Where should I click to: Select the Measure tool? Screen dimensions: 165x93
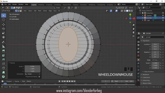pos(3,47)
